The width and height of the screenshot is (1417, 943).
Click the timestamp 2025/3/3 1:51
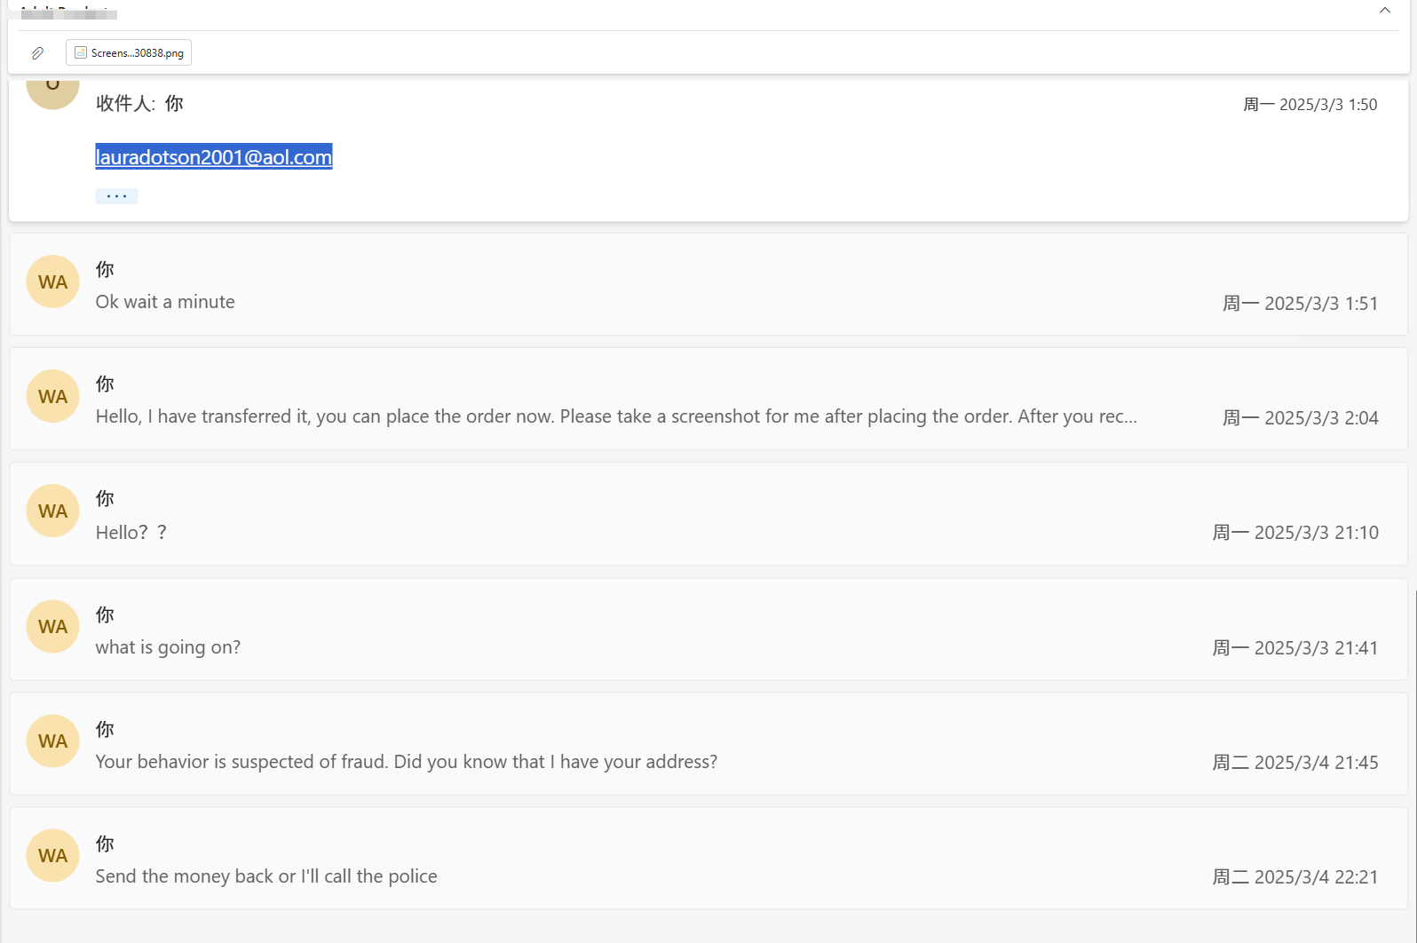(1300, 304)
